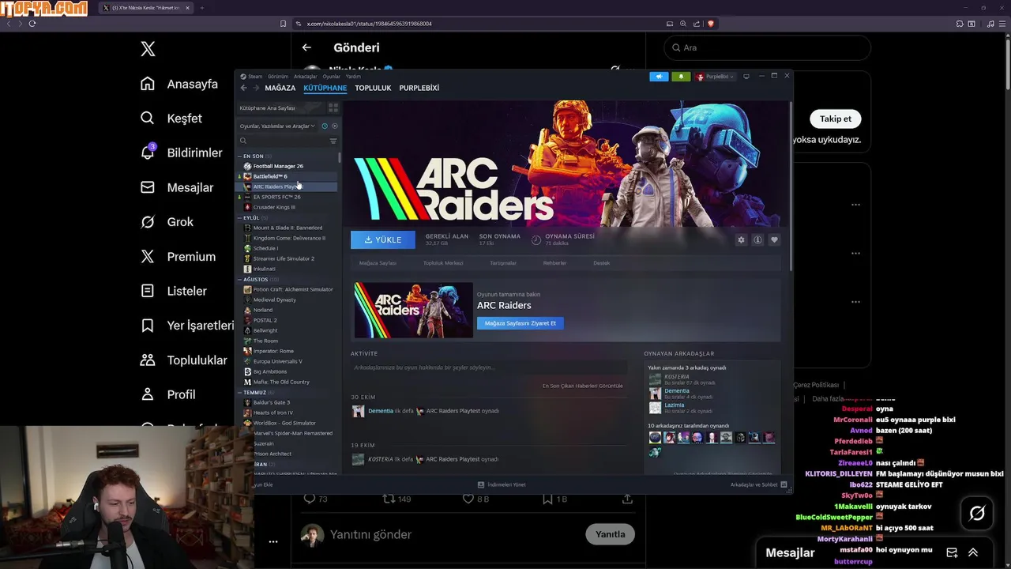Click Yanıtla reply button

click(610, 534)
